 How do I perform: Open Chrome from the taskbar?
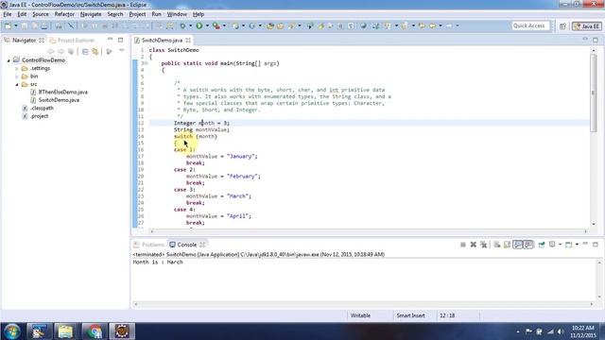coord(94,331)
